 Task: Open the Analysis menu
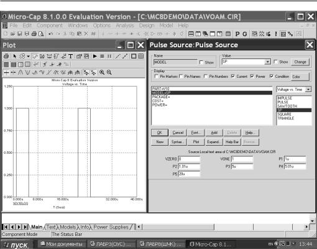point(125,26)
